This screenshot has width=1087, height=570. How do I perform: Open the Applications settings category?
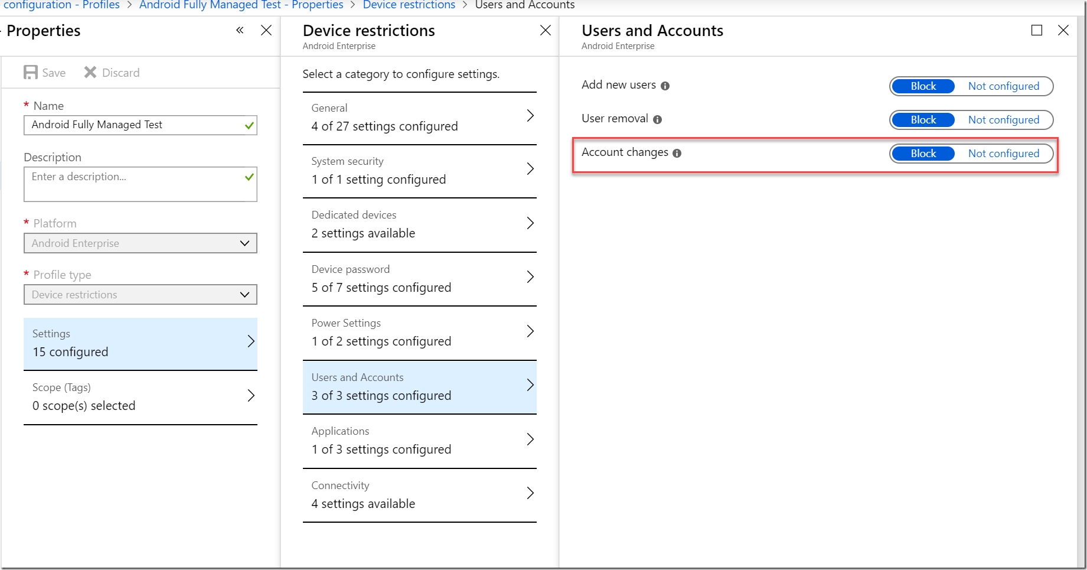(x=419, y=441)
